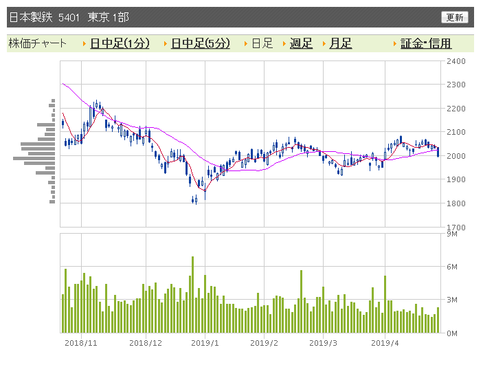
Task: Click the 3M volume axis label
Action: [452, 300]
